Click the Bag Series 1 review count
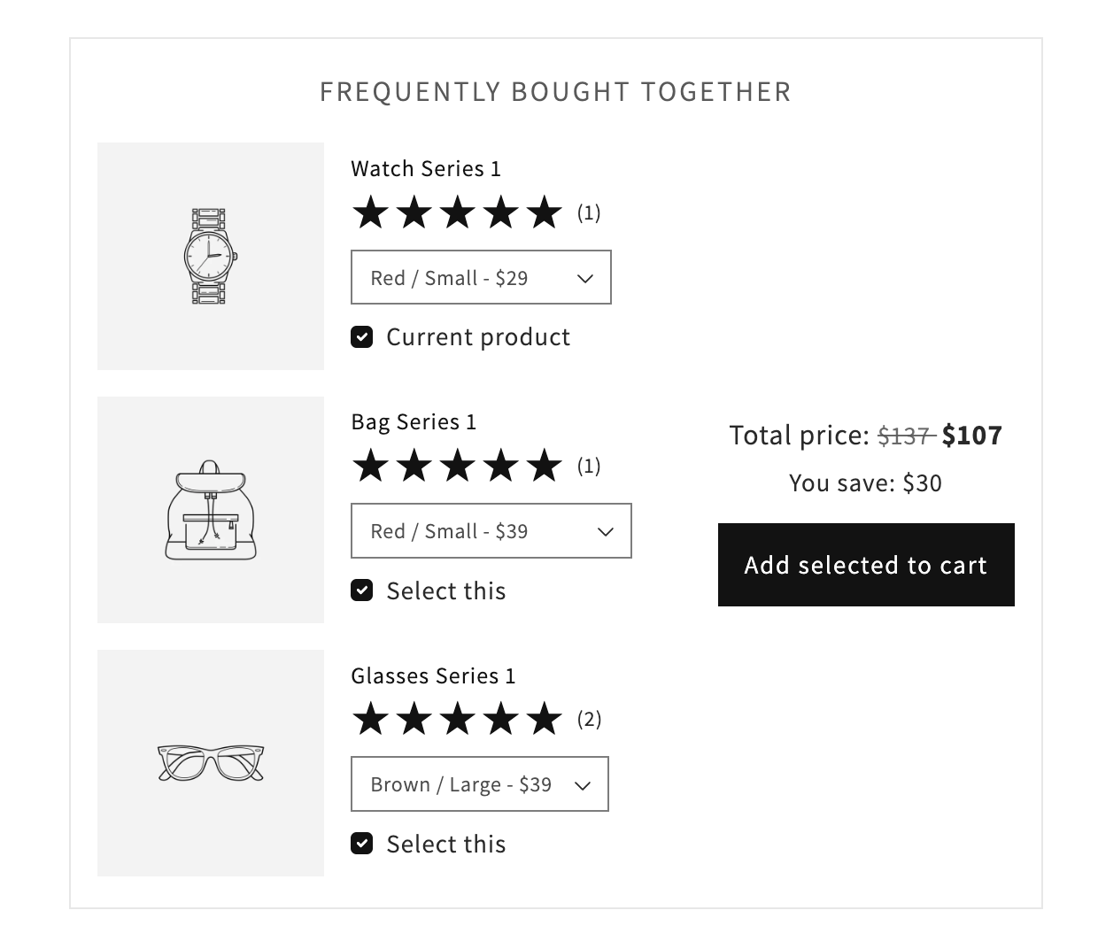The image size is (1098, 949). pyautogui.click(x=589, y=466)
